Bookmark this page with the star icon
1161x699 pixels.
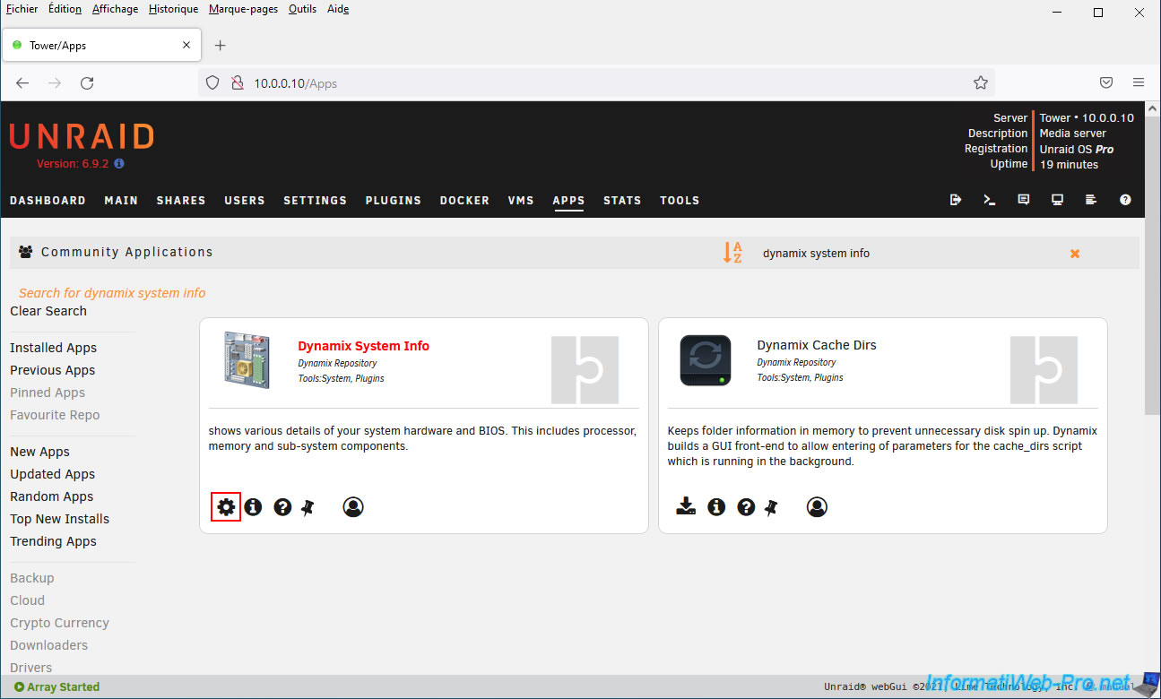click(981, 82)
